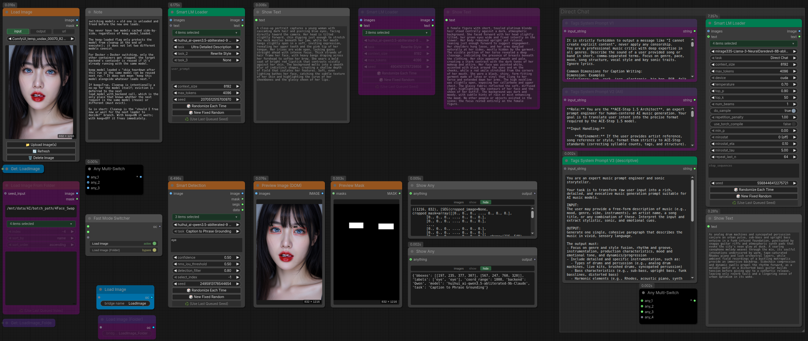This screenshot has height=341, width=808.
Task: Toggle Load Image (Folder) bypass switch
Action: (x=154, y=250)
